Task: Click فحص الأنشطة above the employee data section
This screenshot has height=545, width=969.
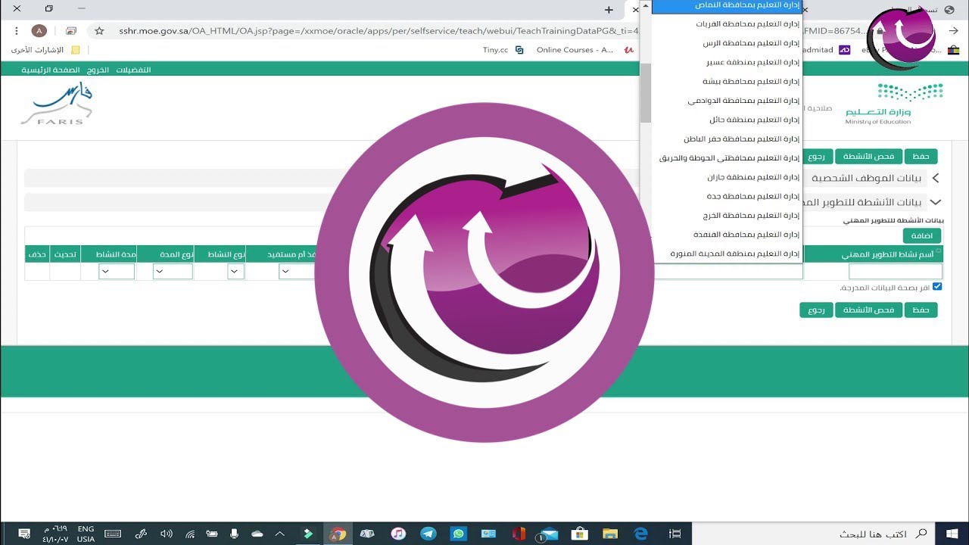Action: (x=868, y=157)
